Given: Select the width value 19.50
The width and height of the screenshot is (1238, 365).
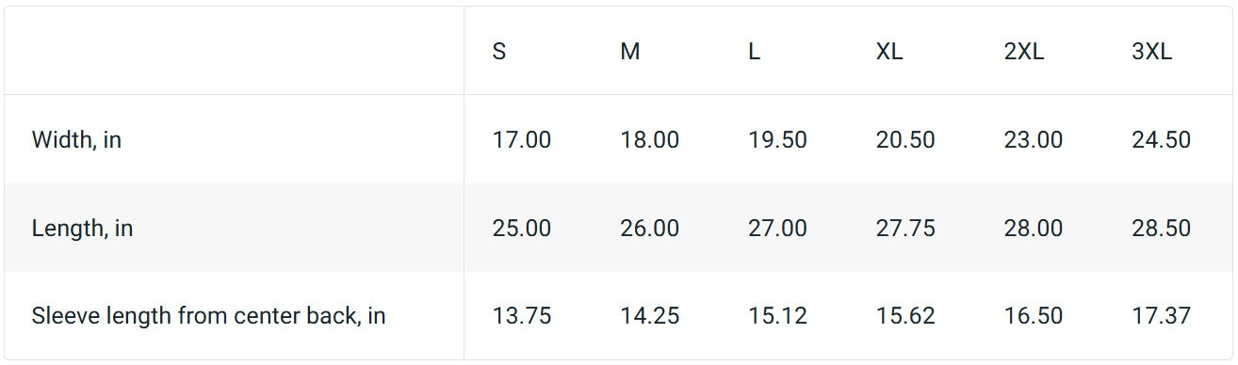Looking at the screenshot, I should [x=777, y=140].
